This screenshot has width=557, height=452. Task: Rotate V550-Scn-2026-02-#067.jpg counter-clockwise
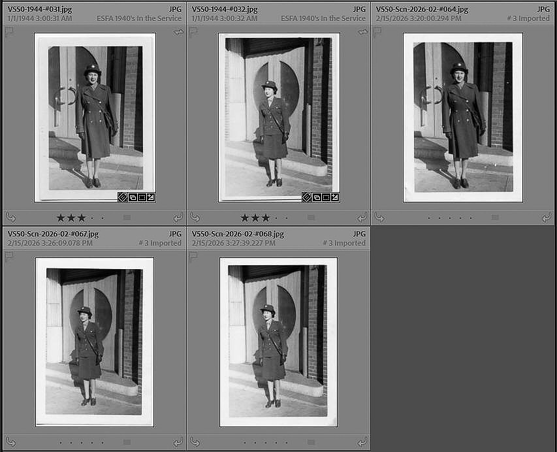[11, 442]
